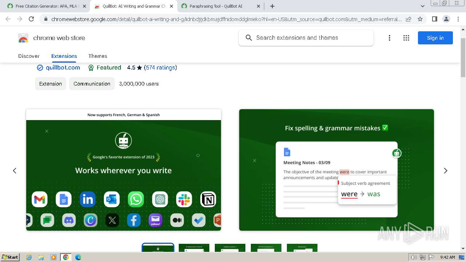Show previous screenshot with left arrow
This screenshot has height=262, width=466.
pos(15,171)
